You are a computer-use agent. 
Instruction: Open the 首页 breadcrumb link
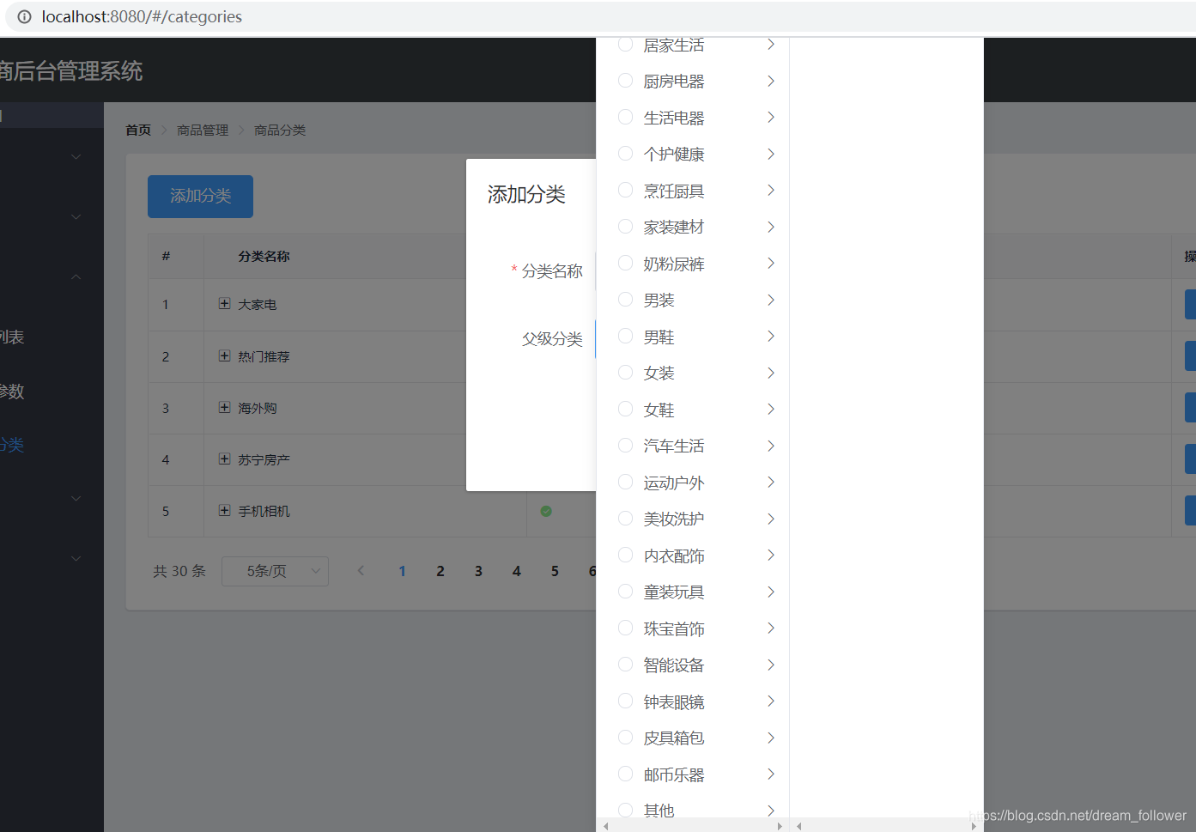point(138,130)
